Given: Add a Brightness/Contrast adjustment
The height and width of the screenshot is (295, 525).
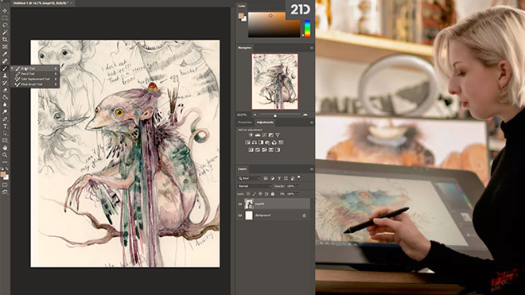Looking at the screenshot, I should [x=251, y=135].
